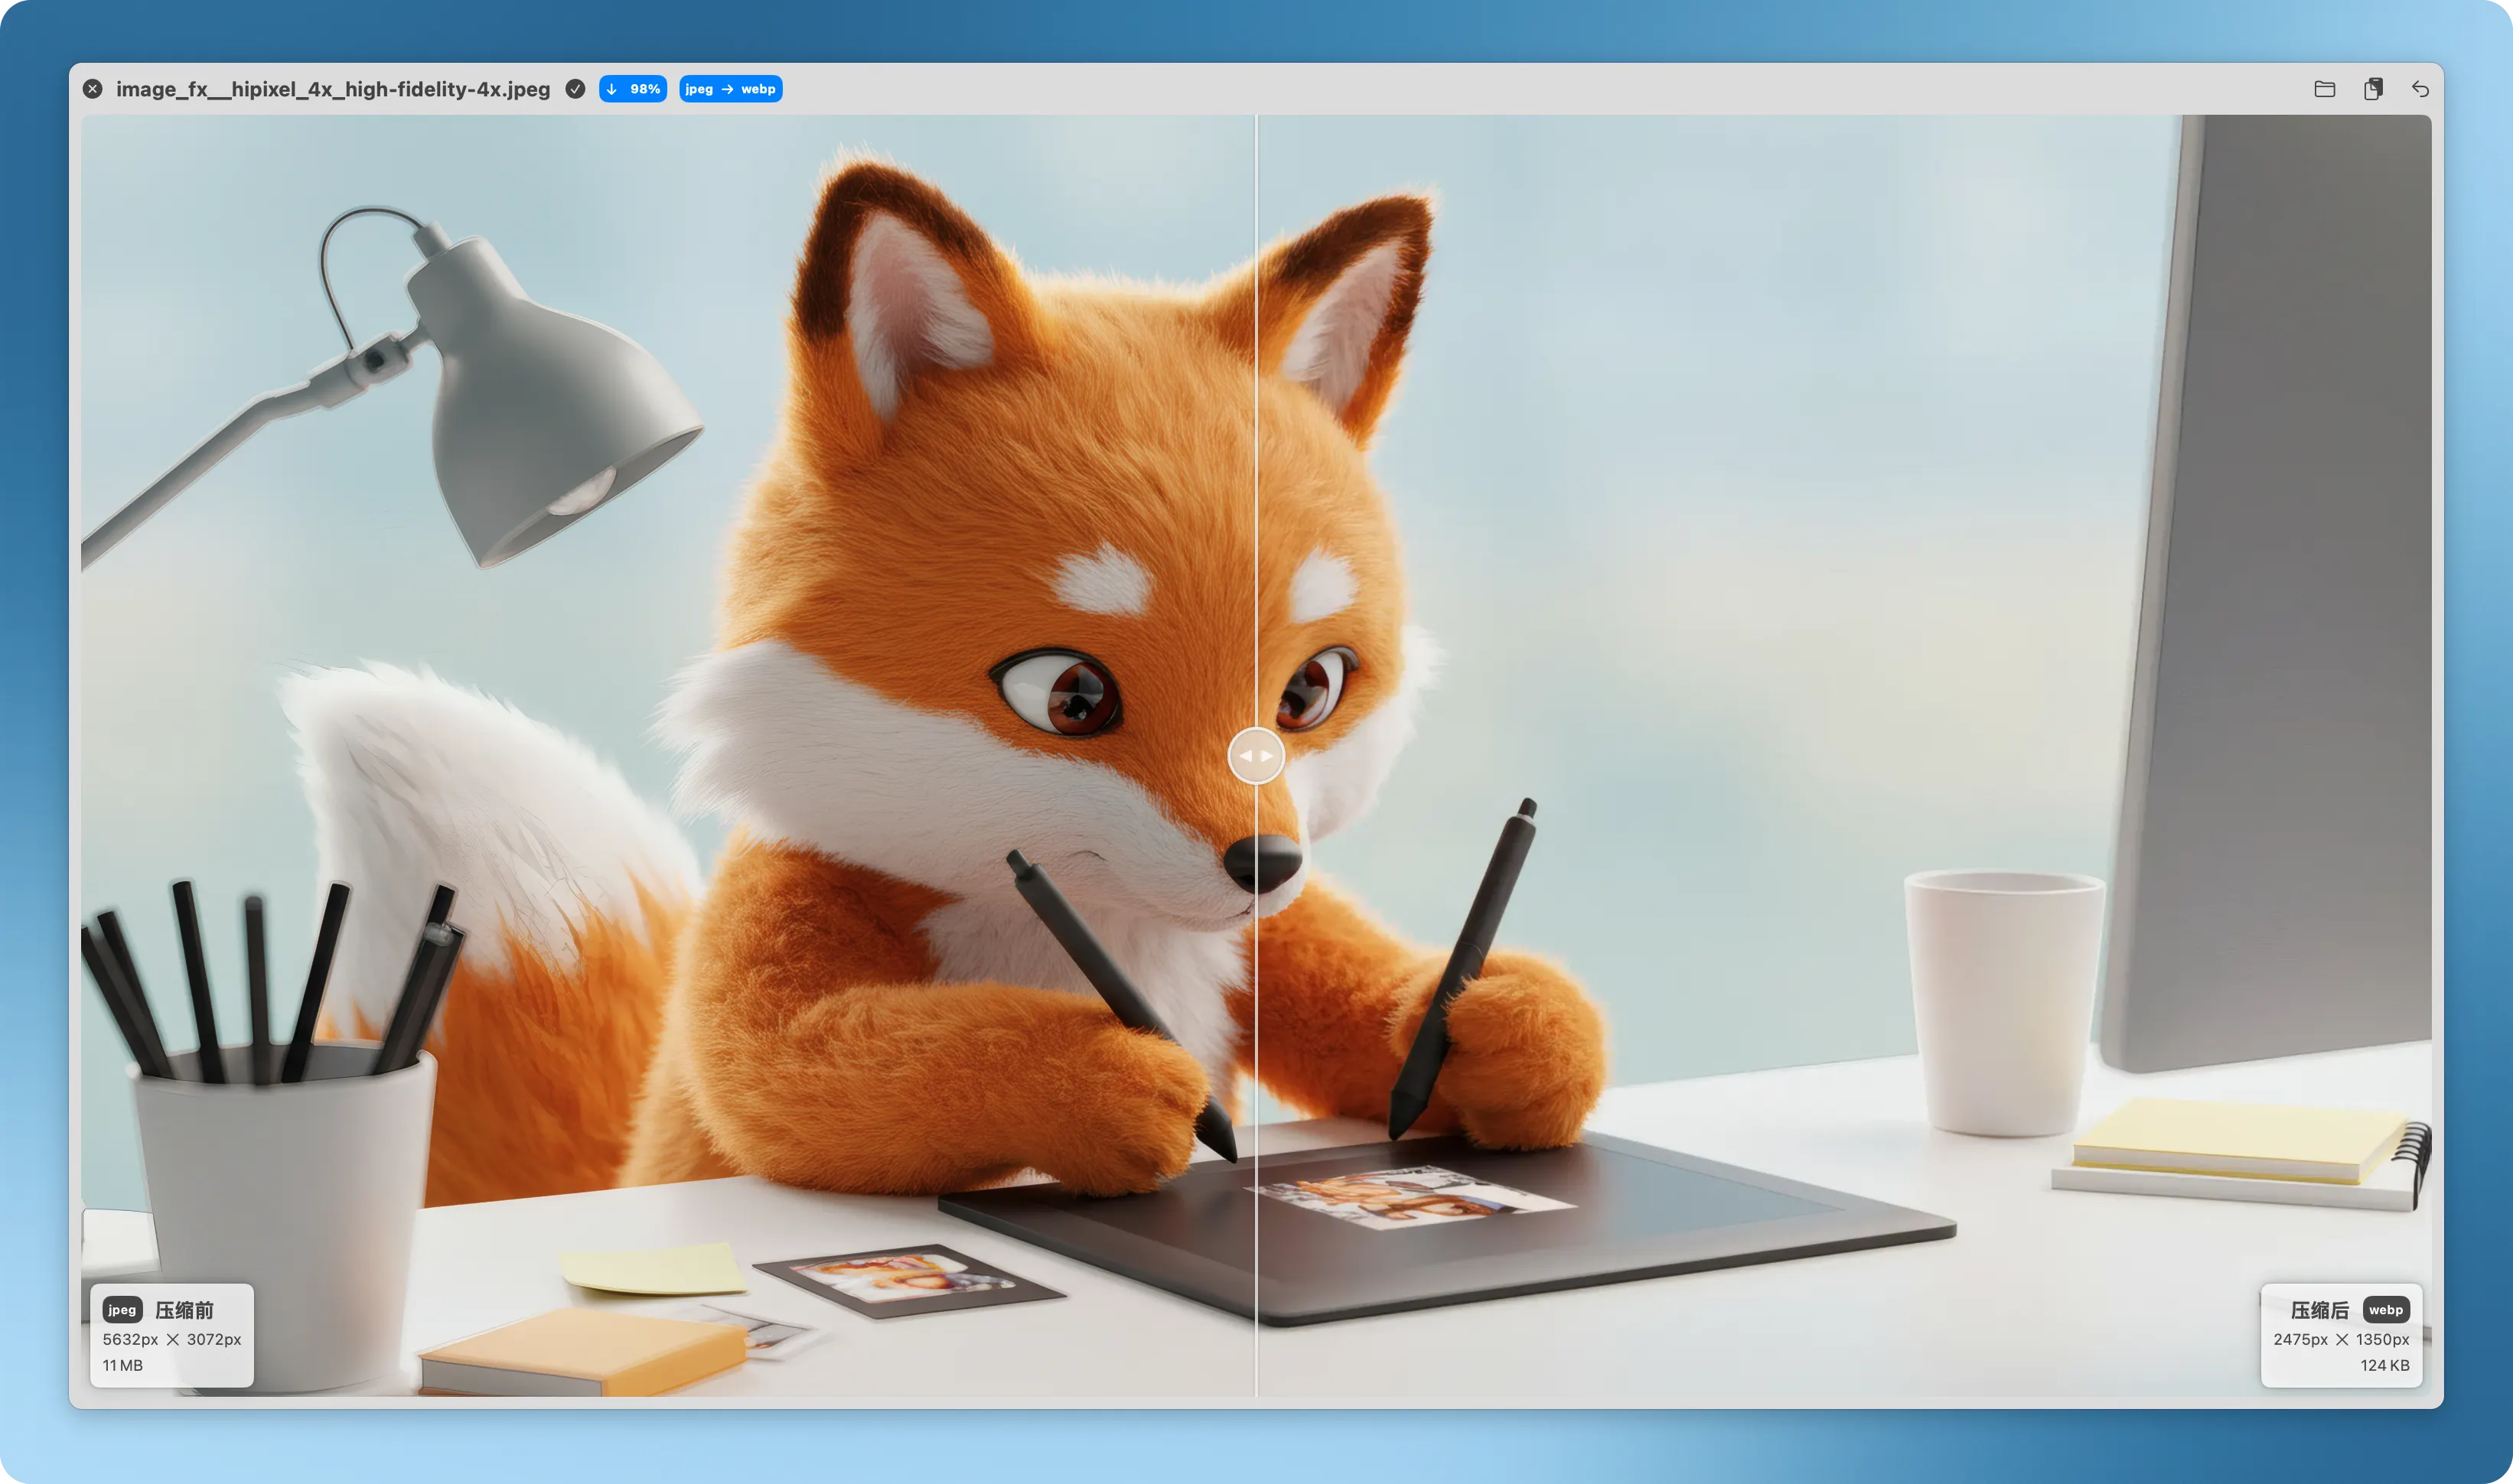Click the jpeg → webp conversion badge
The image size is (2513, 1484).
point(730,89)
